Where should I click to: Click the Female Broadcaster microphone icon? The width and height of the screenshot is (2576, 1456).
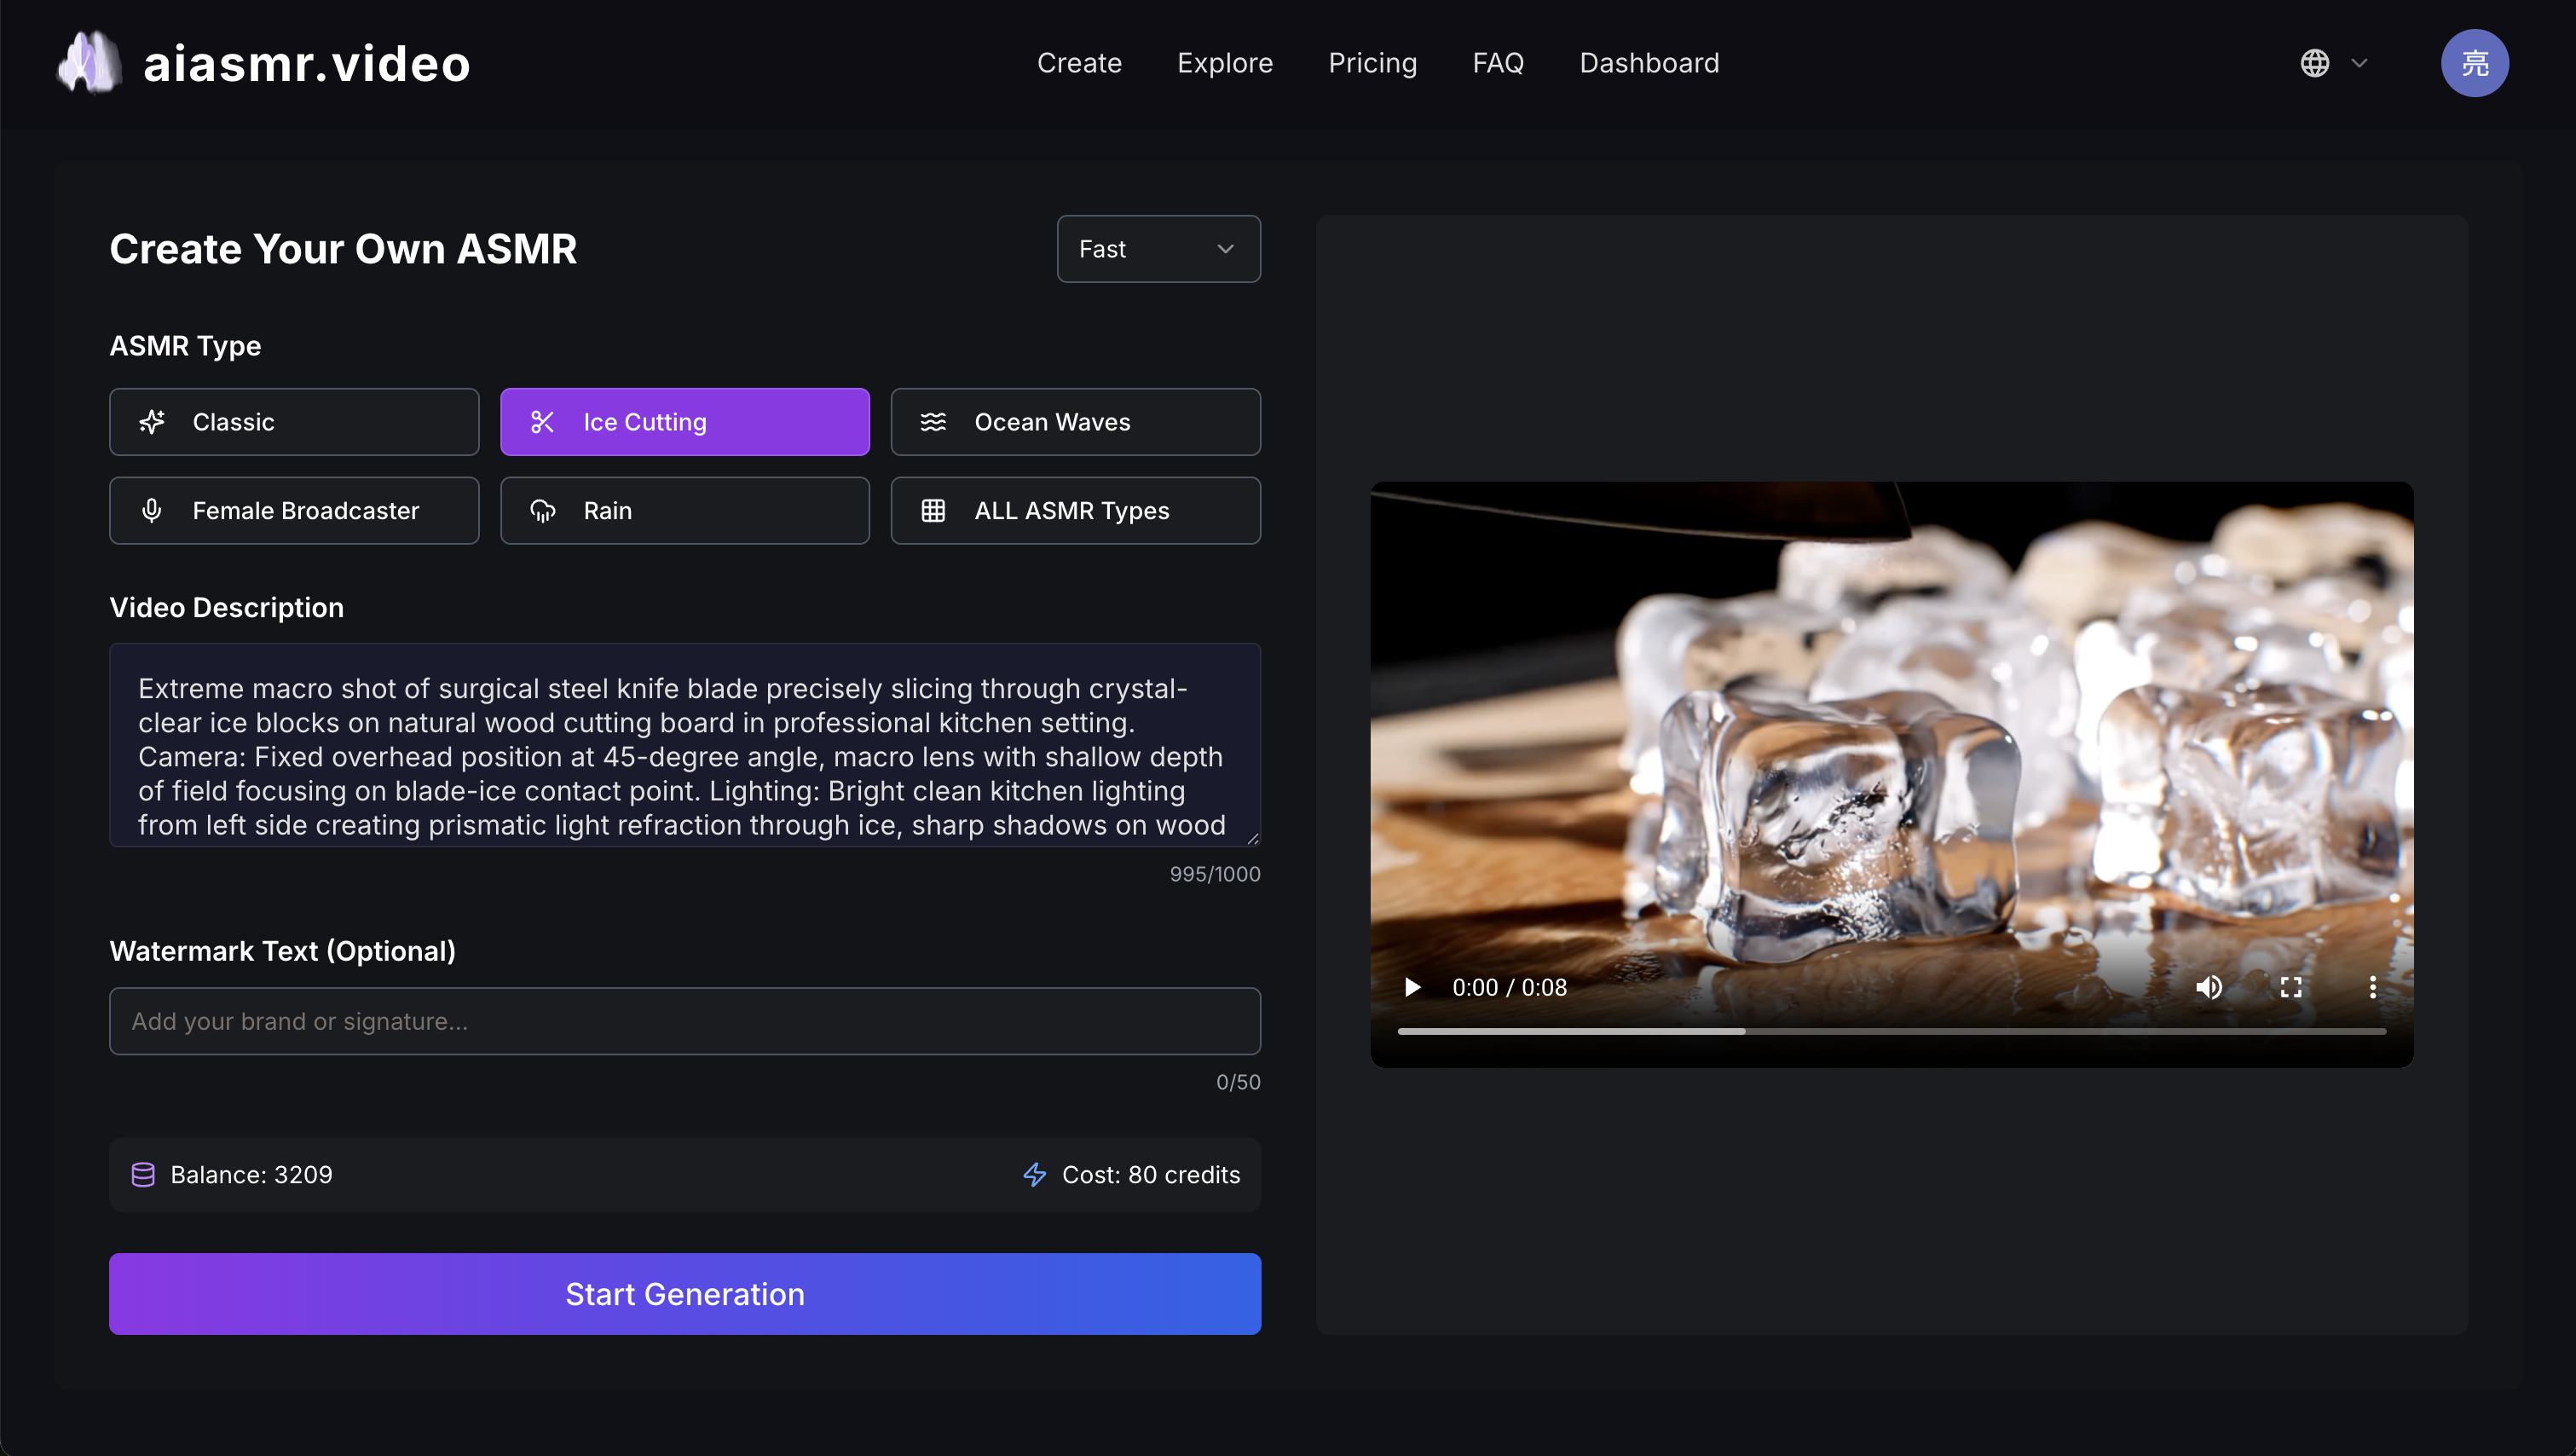152,510
